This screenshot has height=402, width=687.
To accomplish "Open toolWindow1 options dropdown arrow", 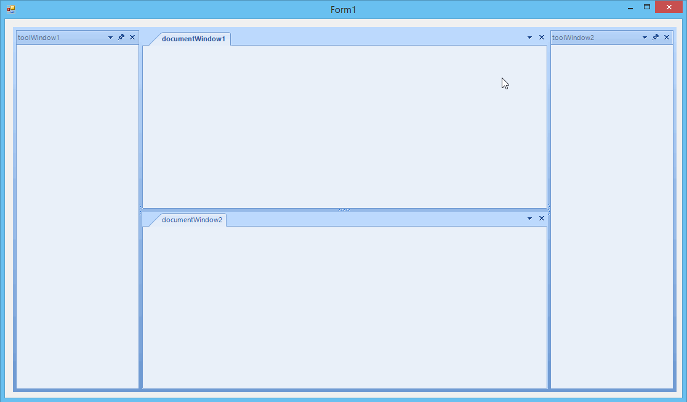I will coord(110,38).
